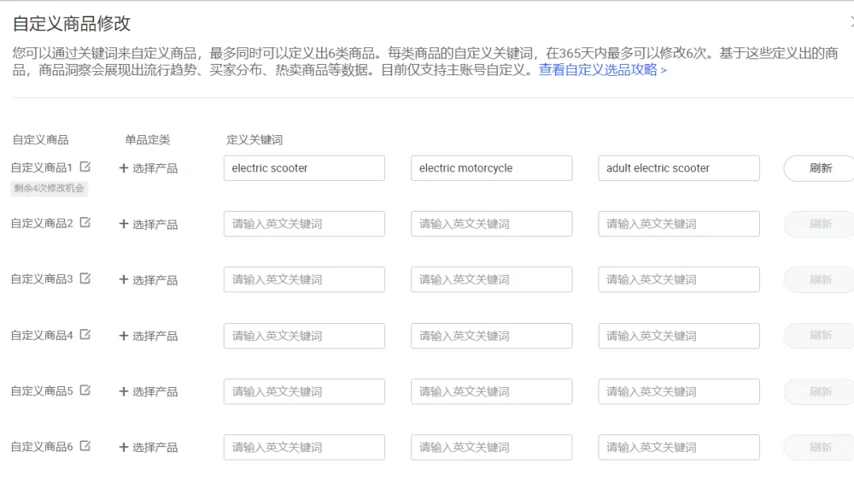Click third keyword field of 自定义商品5
The height and width of the screenshot is (481, 854).
point(678,391)
